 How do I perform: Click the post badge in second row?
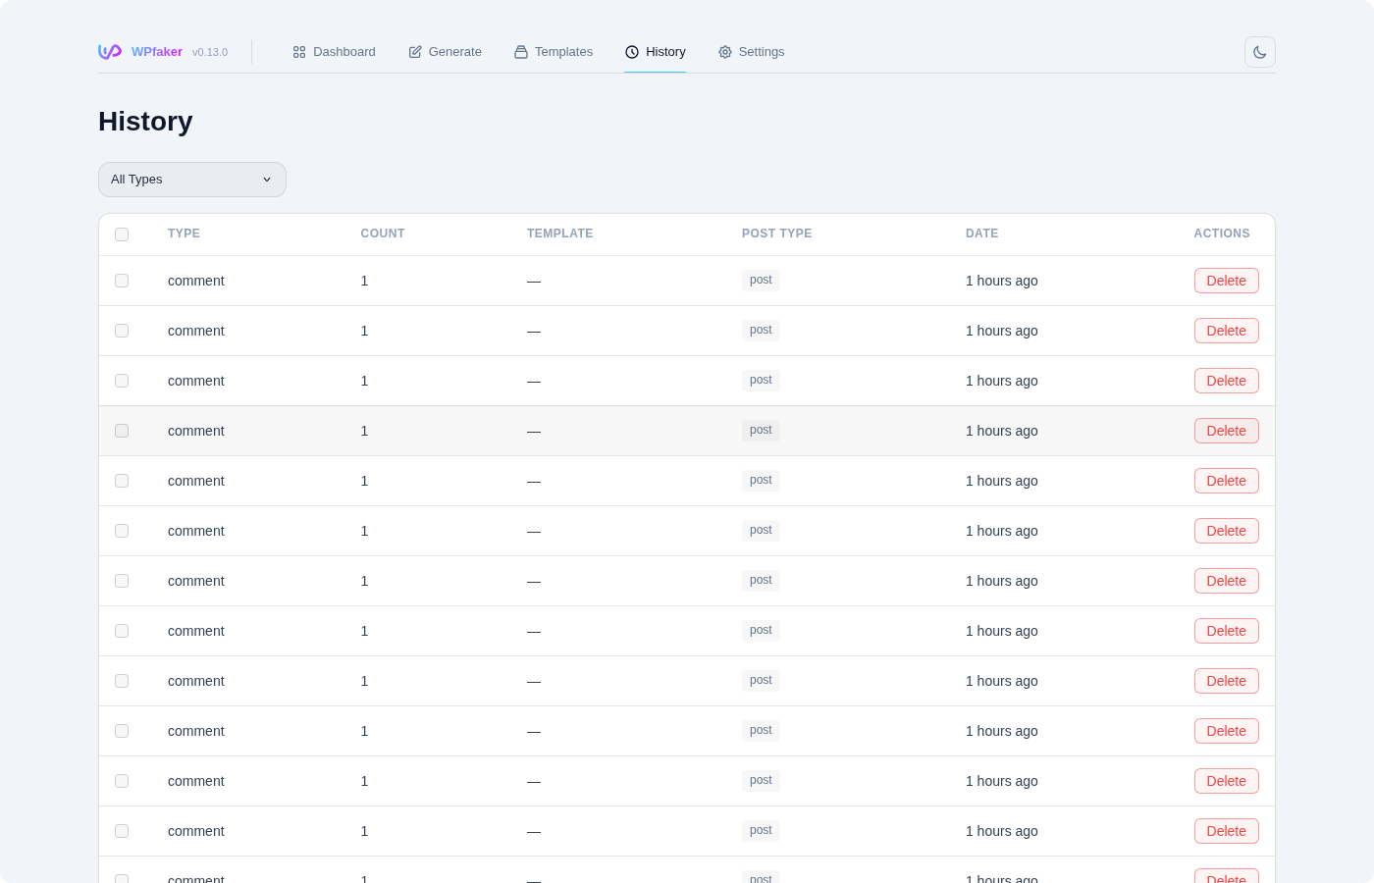pyautogui.click(x=761, y=331)
